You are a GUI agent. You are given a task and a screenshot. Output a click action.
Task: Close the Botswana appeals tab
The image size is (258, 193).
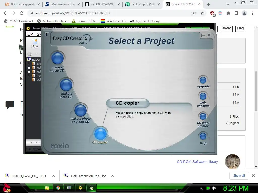[39, 4]
